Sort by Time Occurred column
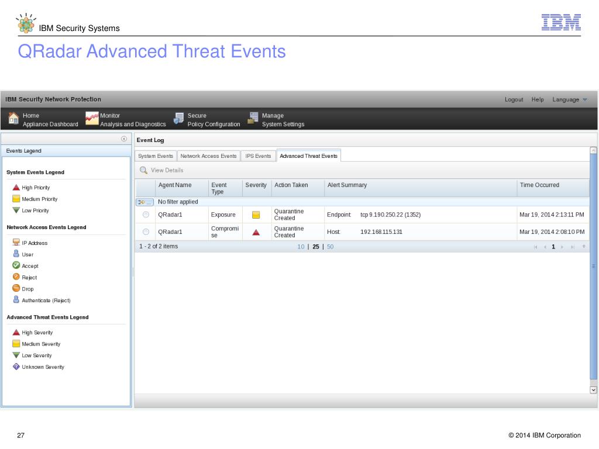This screenshot has width=599, height=449. 553,188
